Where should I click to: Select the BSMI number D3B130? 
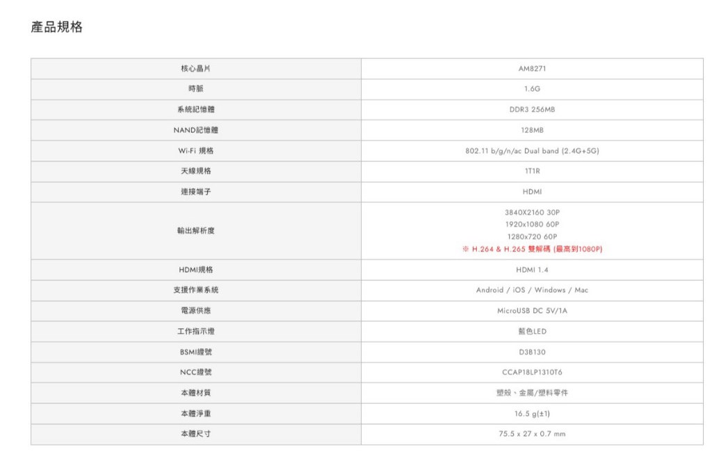click(532, 352)
